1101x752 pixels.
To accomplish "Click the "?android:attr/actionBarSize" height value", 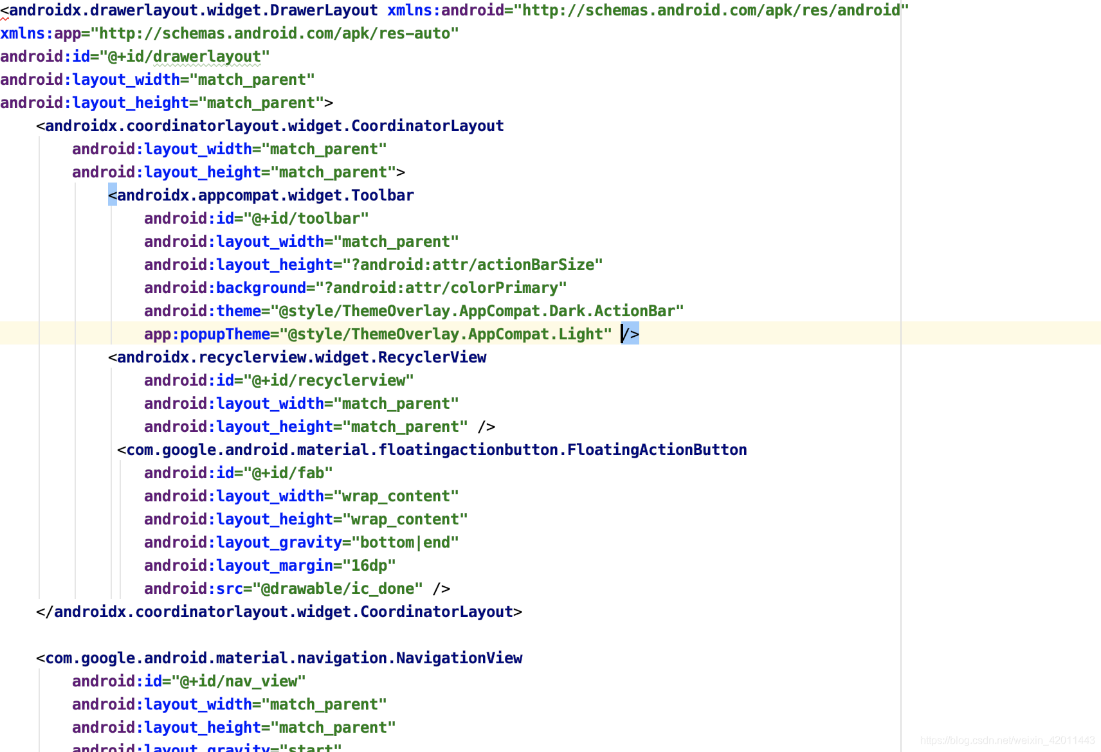I will pyautogui.click(x=473, y=265).
